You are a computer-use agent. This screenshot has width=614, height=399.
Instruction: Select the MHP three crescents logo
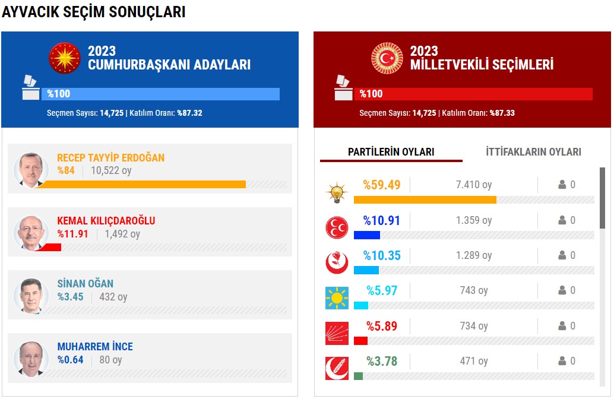337,227
